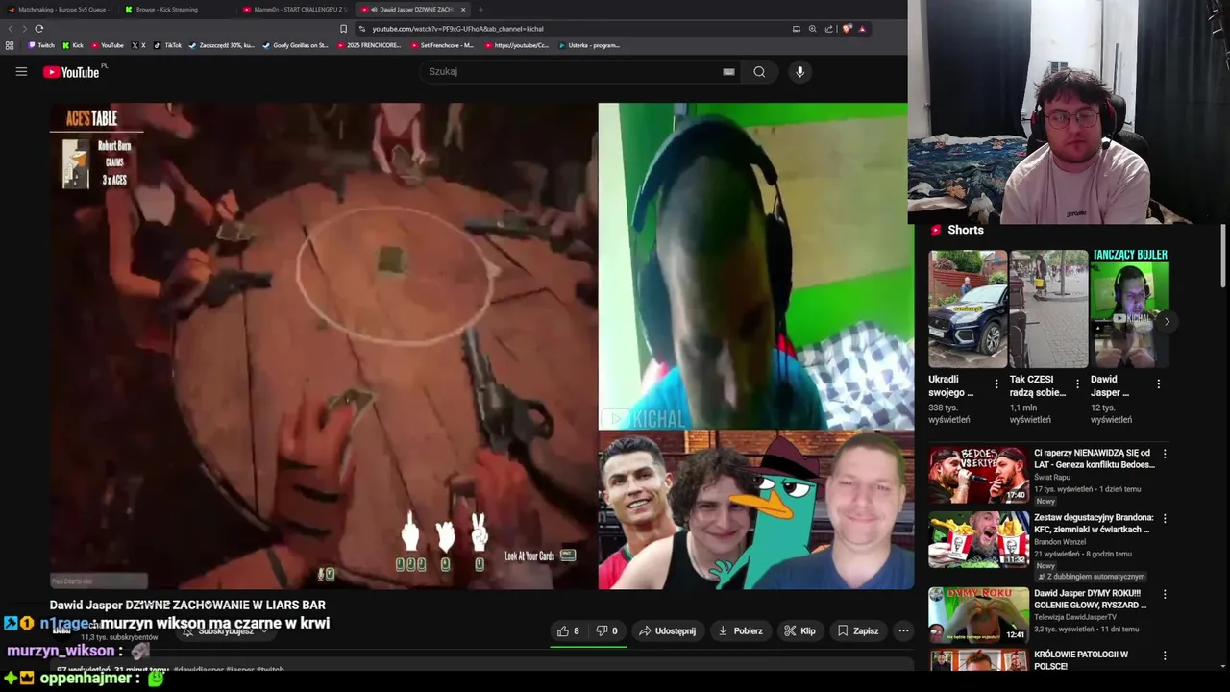This screenshot has height=692, width=1230.
Task: Open options for 'Tak CZESI radzą' Short
Action: tap(1077, 383)
